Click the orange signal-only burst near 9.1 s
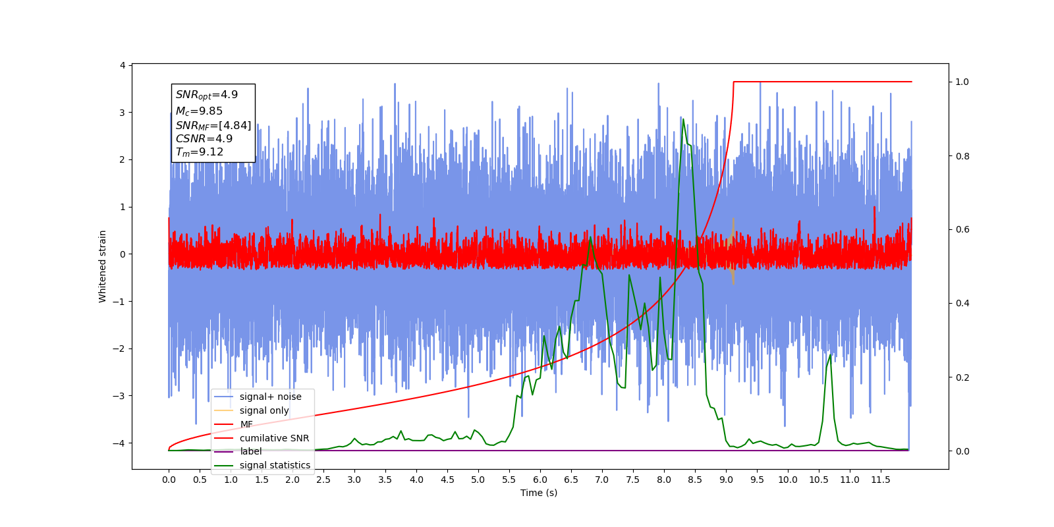Screen dimensions: 1054x527 point(733,251)
